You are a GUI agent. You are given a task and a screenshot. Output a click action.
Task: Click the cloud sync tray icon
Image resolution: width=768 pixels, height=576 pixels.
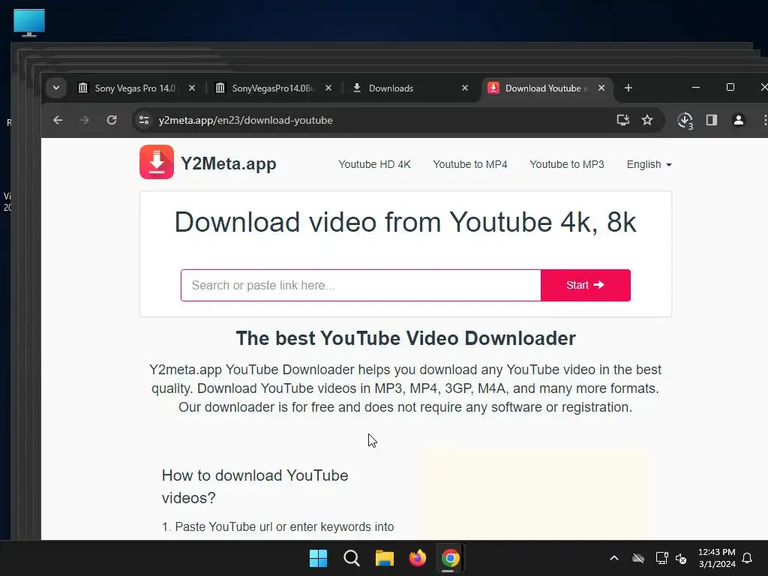point(638,558)
